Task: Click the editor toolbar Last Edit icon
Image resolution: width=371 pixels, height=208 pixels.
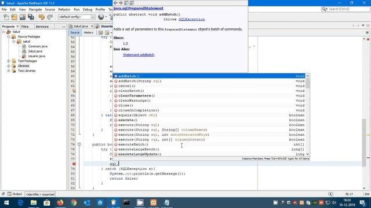Action: tap(100, 32)
